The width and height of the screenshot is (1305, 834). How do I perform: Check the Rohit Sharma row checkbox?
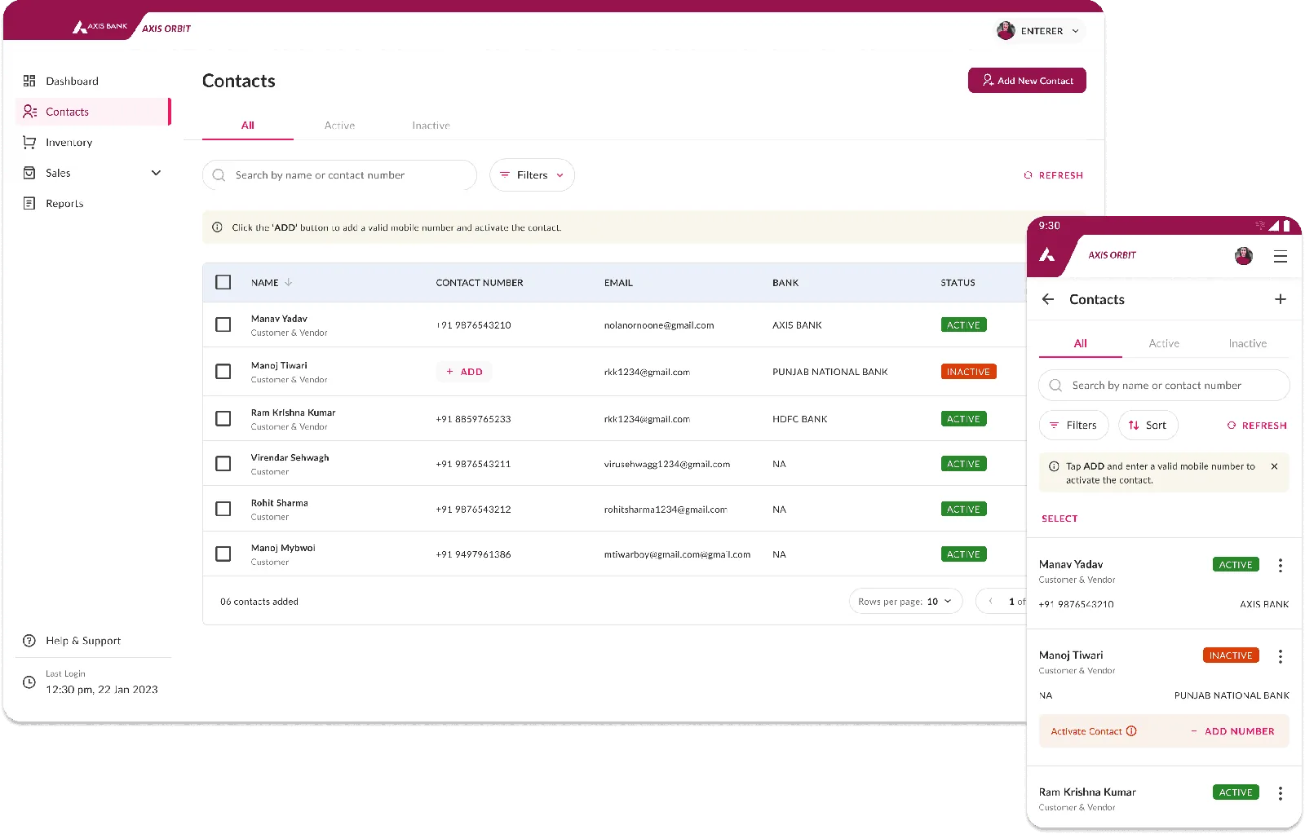pos(223,509)
